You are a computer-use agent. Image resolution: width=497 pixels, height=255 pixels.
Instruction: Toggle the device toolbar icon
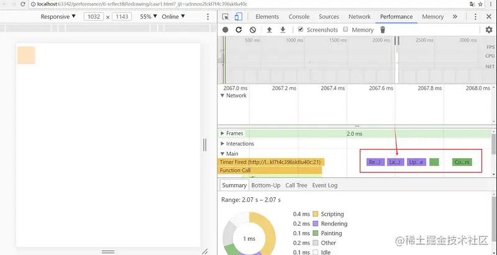tap(239, 17)
